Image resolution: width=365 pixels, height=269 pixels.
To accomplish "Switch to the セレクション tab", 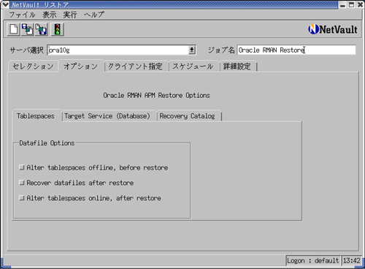I will pyautogui.click(x=33, y=67).
